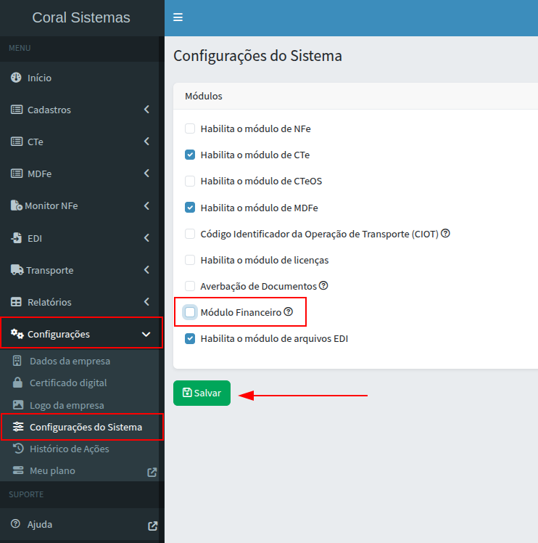Open Histórico de Ações link

click(x=69, y=449)
